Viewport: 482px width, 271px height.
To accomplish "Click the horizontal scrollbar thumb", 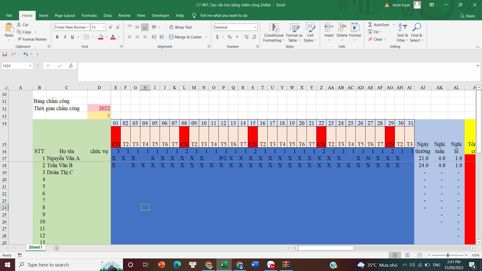I will point(326,248).
